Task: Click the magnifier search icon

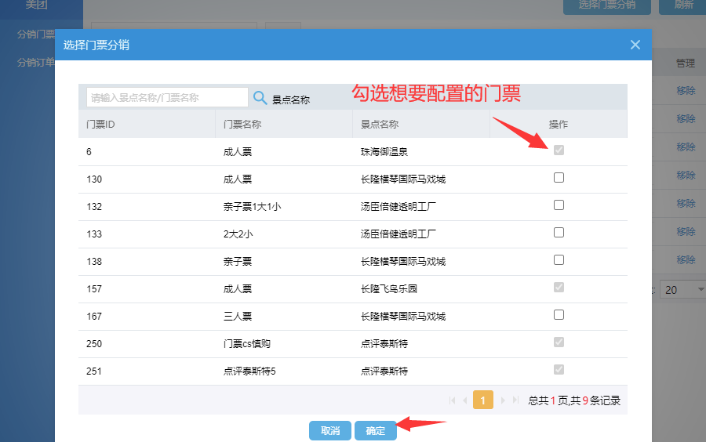Action: (x=260, y=98)
